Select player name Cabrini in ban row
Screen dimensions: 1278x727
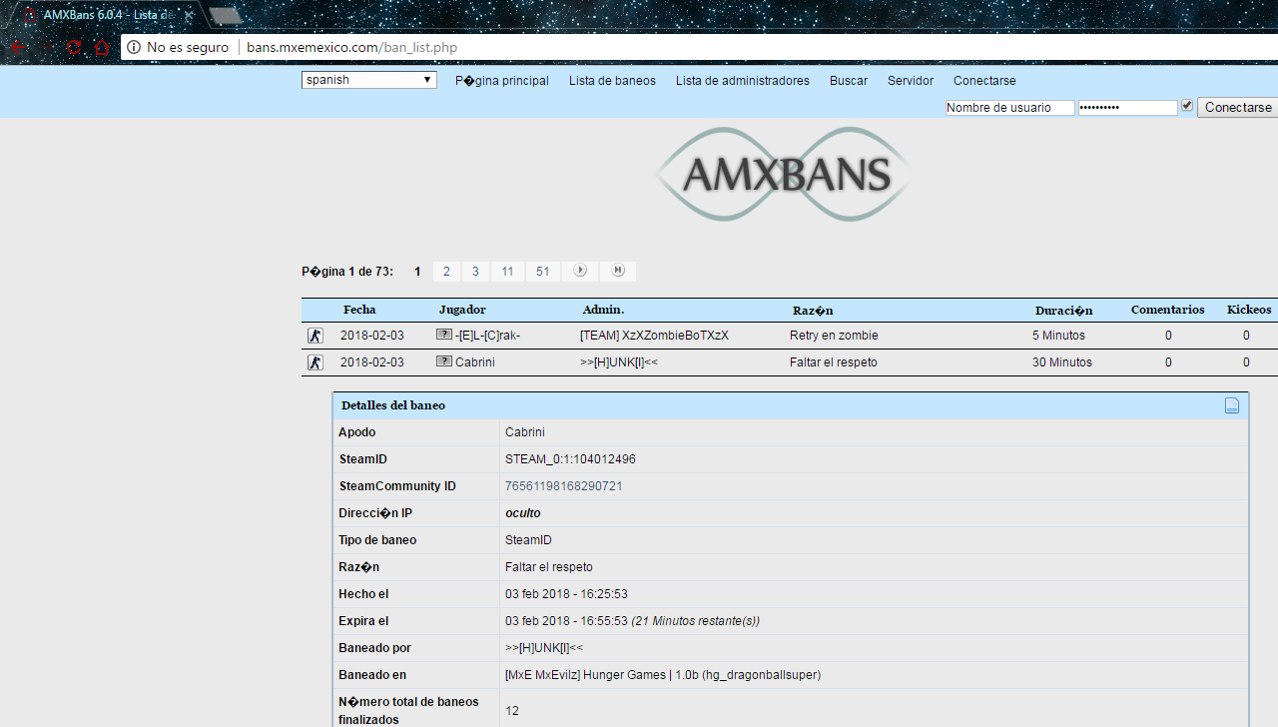[475, 363]
